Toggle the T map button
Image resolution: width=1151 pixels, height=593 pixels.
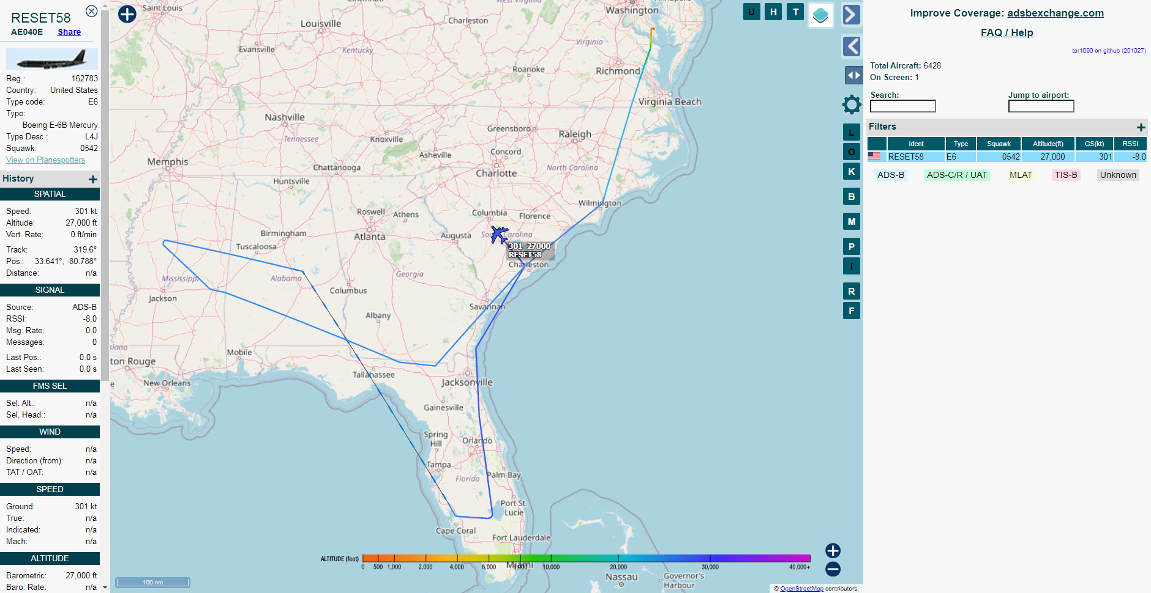point(795,12)
